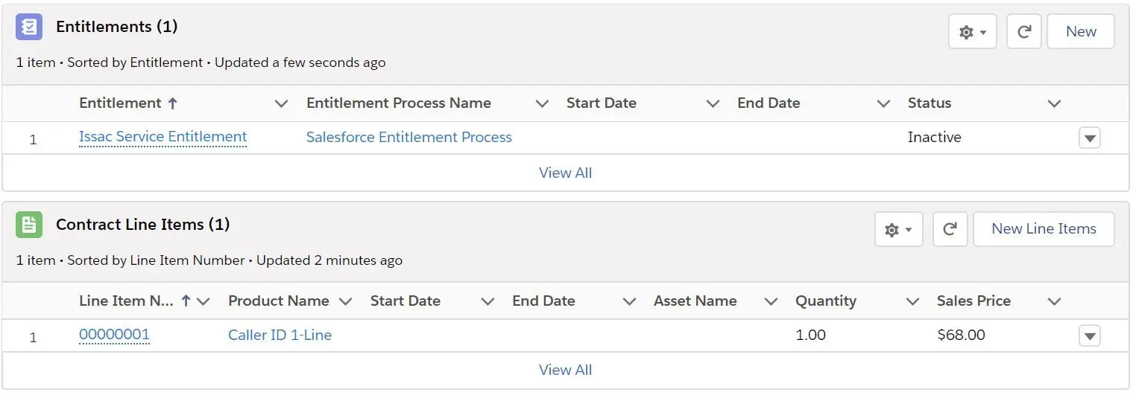
Task: Click the Contract Line Items list icon
Action: (x=29, y=225)
